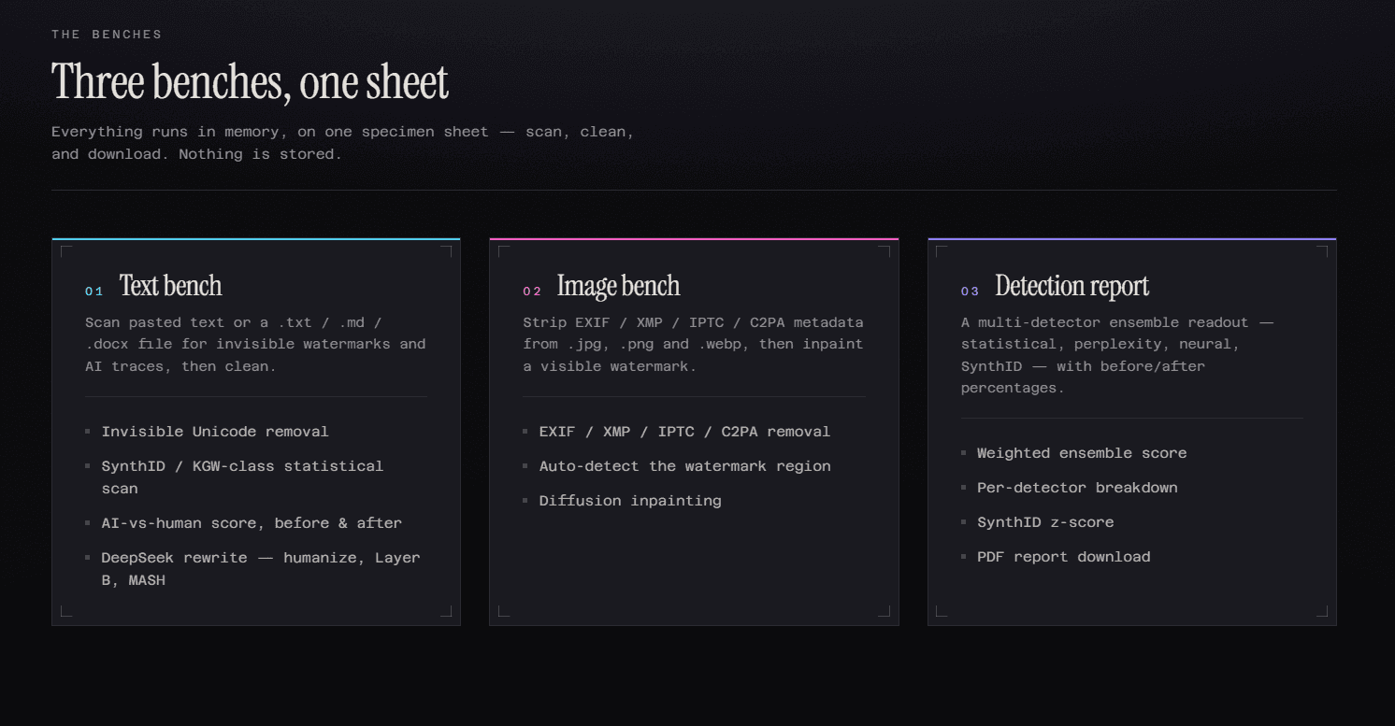
Task: Click the "02" number on Image bench card
Action: (532, 292)
